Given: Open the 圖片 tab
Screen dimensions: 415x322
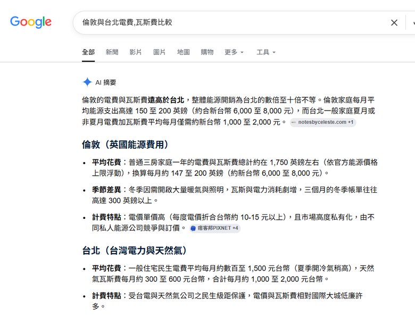Looking at the screenshot, I should tap(159, 52).
